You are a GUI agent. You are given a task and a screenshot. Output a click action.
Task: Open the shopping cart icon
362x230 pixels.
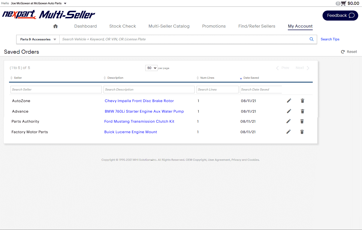click(x=343, y=3)
